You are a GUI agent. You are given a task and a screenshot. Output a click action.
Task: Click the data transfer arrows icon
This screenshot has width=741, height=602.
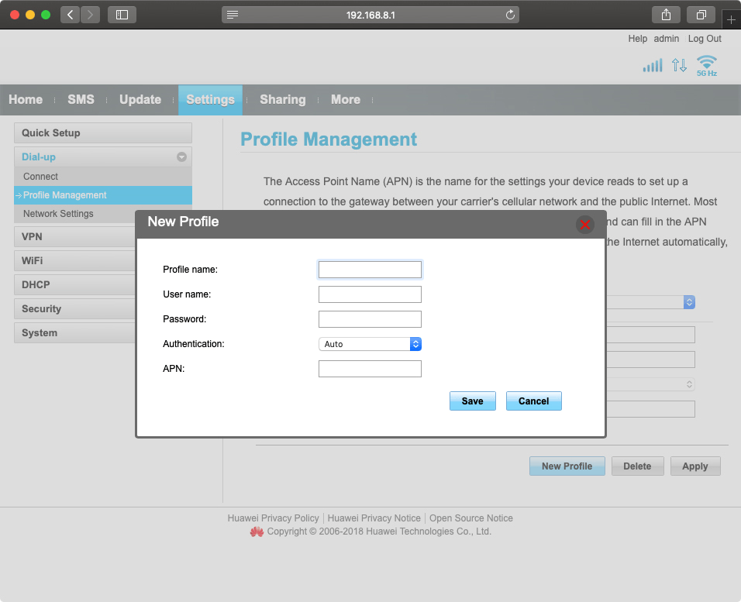coord(679,66)
